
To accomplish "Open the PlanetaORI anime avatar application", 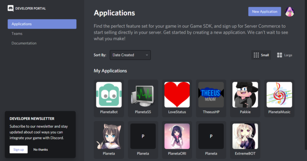I will (177, 136).
